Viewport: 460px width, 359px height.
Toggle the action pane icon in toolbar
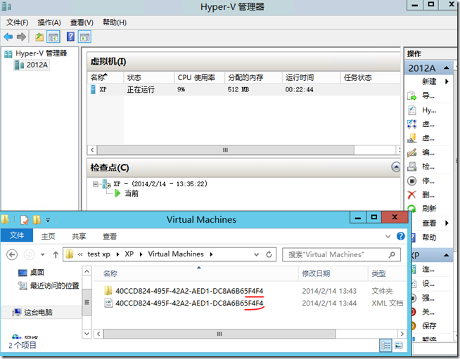85,37
